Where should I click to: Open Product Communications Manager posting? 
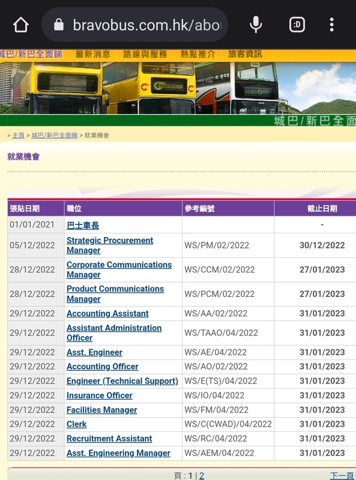pyautogui.click(x=115, y=294)
